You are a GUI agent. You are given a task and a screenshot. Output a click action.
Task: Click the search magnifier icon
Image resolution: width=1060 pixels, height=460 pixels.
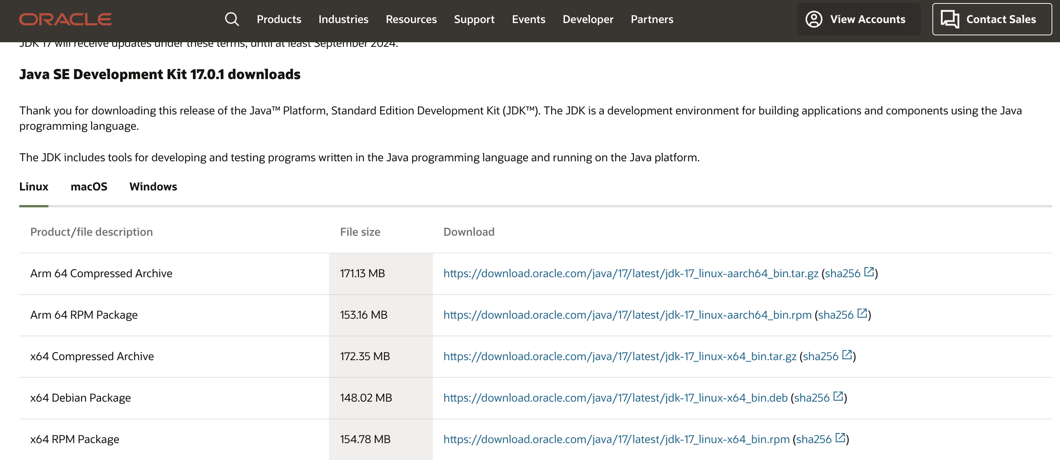pos(232,19)
